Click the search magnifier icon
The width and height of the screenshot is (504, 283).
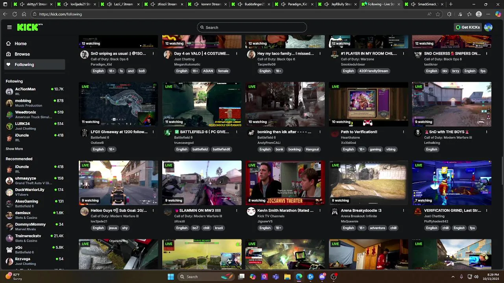tap(202, 28)
